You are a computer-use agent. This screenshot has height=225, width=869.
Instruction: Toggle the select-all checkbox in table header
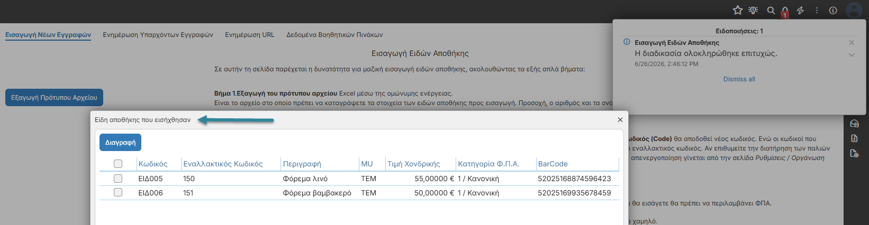(118, 164)
